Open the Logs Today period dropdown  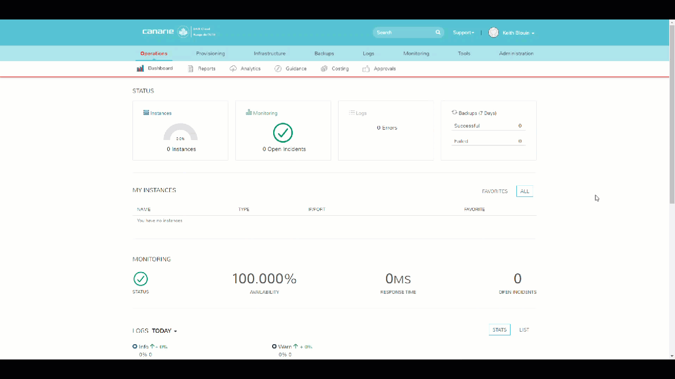point(164,331)
